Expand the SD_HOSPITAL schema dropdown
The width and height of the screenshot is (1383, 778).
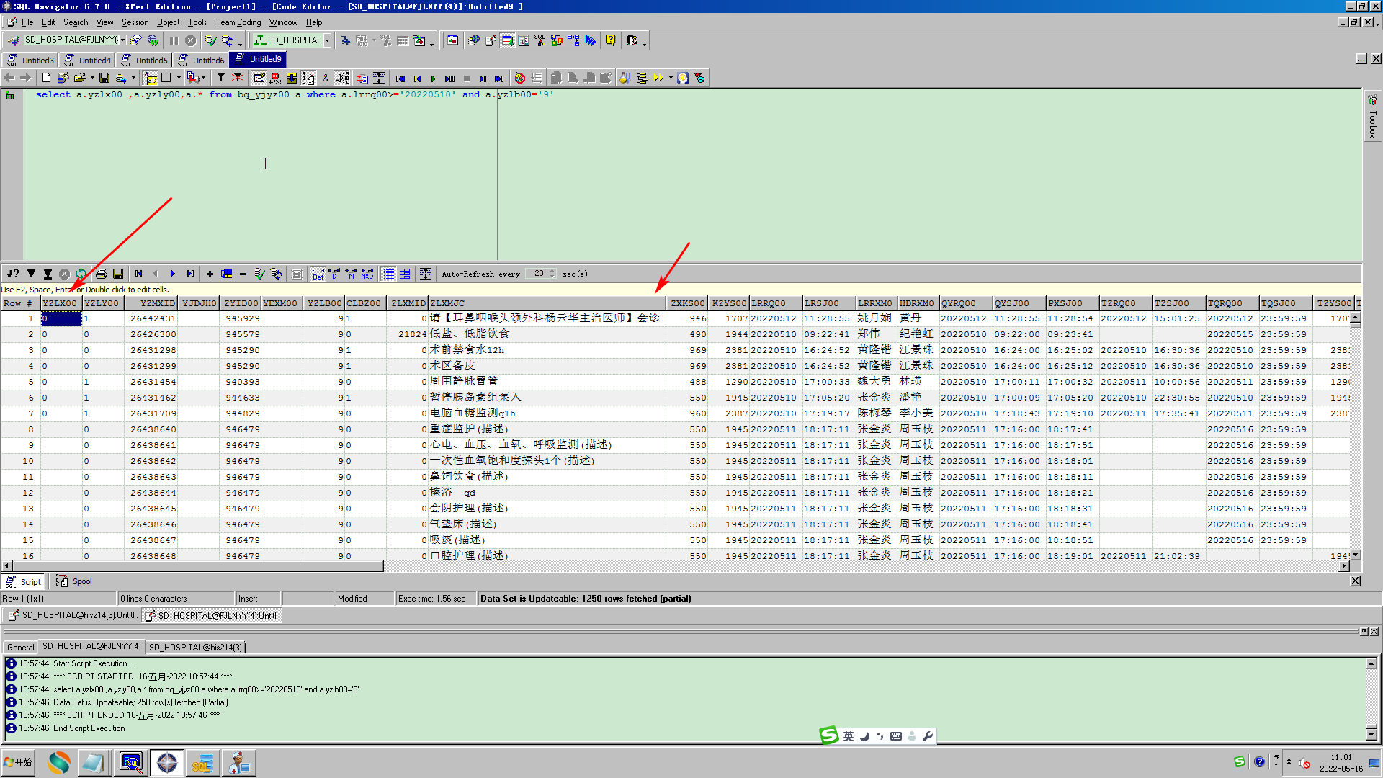[x=327, y=40]
